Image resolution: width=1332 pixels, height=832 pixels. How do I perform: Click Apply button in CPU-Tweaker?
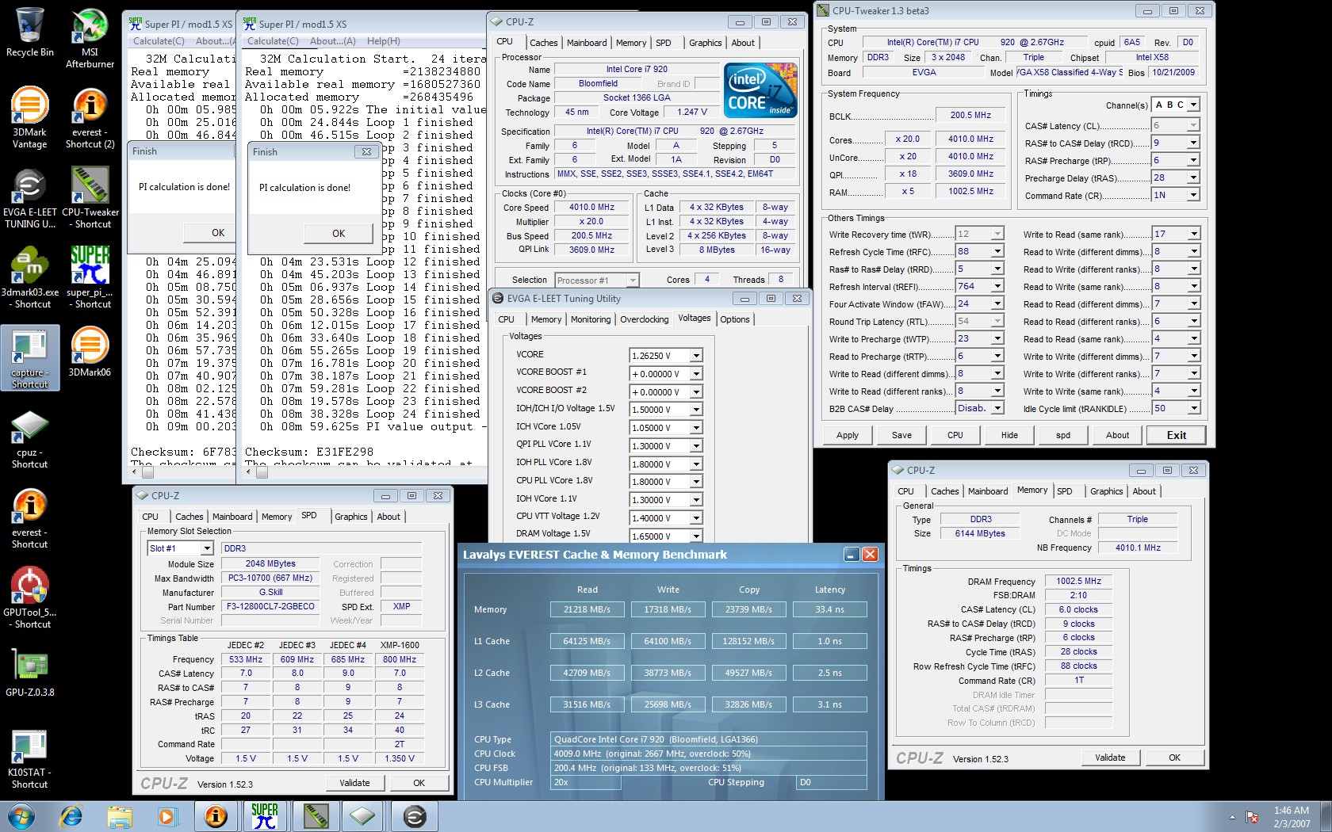pos(847,435)
